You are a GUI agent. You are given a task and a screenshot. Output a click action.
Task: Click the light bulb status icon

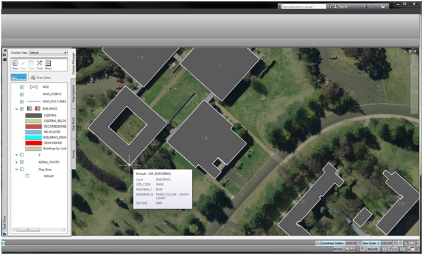(412, 243)
